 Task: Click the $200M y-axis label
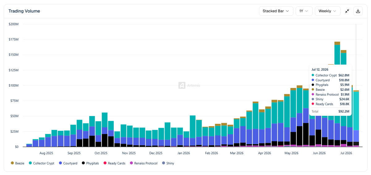tap(14, 24)
